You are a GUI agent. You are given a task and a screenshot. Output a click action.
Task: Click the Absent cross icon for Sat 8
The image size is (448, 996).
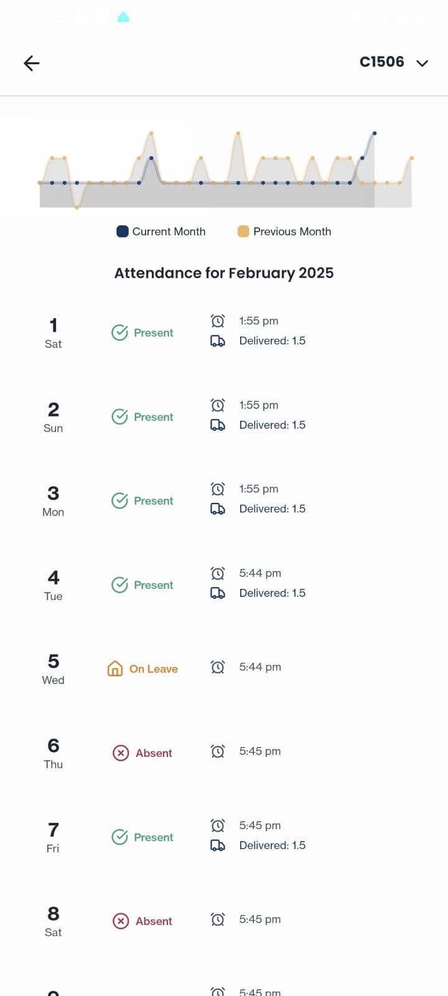[x=121, y=921]
